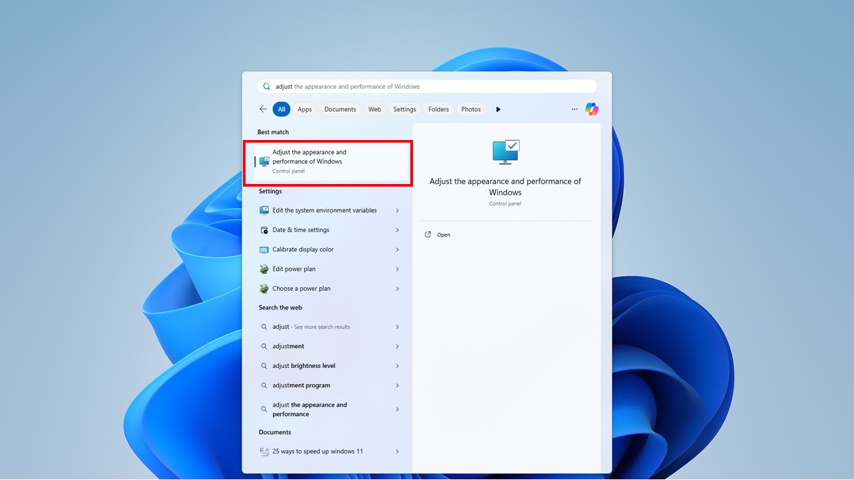This screenshot has width=854, height=480.
Task: Expand Edit the system environment variables chevron
Action: pos(397,211)
